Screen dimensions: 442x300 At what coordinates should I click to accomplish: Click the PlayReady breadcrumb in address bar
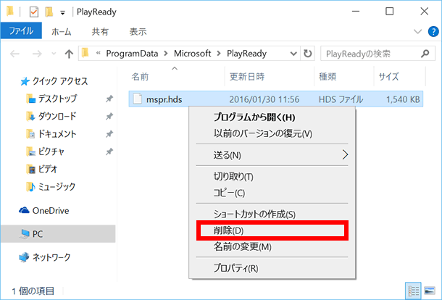click(x=246, y=54)
